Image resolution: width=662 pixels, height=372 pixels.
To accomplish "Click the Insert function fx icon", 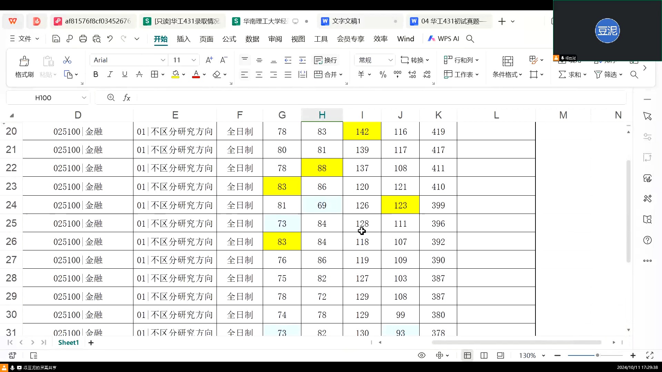I will (127, 98).
